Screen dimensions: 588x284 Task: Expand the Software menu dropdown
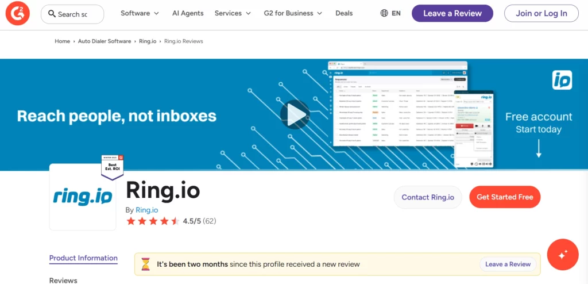click(x=140, y=13)
